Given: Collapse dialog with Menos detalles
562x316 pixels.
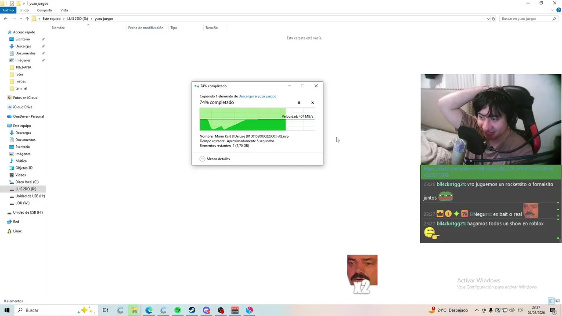Looking at the screenshot, I should coord(215,159).
